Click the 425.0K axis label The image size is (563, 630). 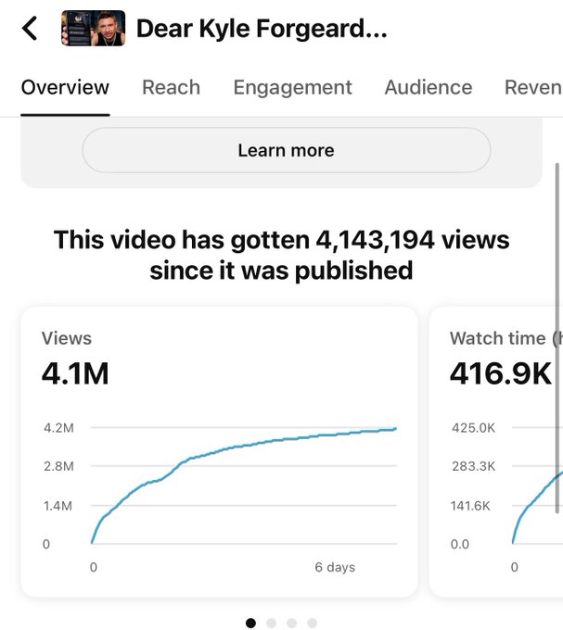[473, 428]
